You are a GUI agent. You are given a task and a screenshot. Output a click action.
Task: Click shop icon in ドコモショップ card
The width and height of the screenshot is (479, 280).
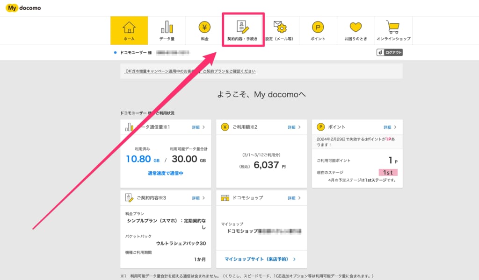[225, 198]
